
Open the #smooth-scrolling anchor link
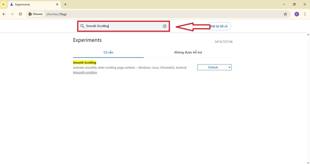click(85, 72)
